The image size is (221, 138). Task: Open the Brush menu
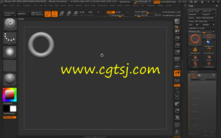(x=12, y=6)
